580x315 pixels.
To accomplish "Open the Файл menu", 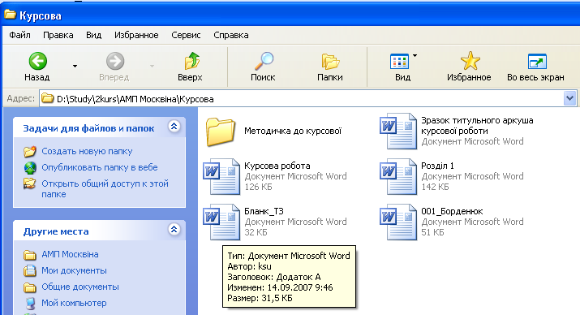I will (x=19, y=35).
